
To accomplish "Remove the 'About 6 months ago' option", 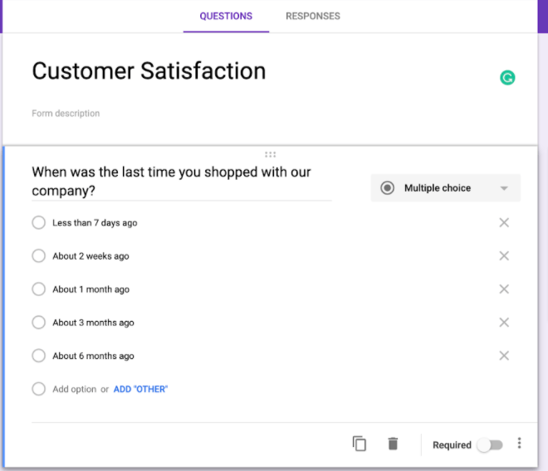I will coord(503,356).
